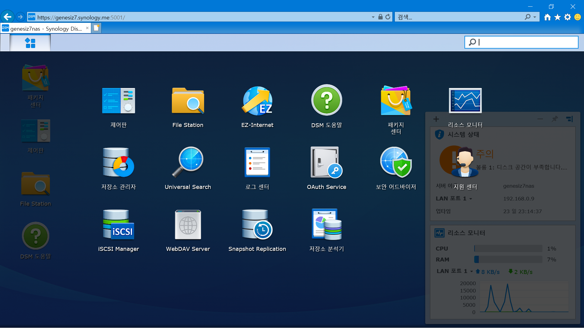Viewport: 584px width, 328px height.
Task: Open browser search provider dropdown
Action: tap(535, 17)
